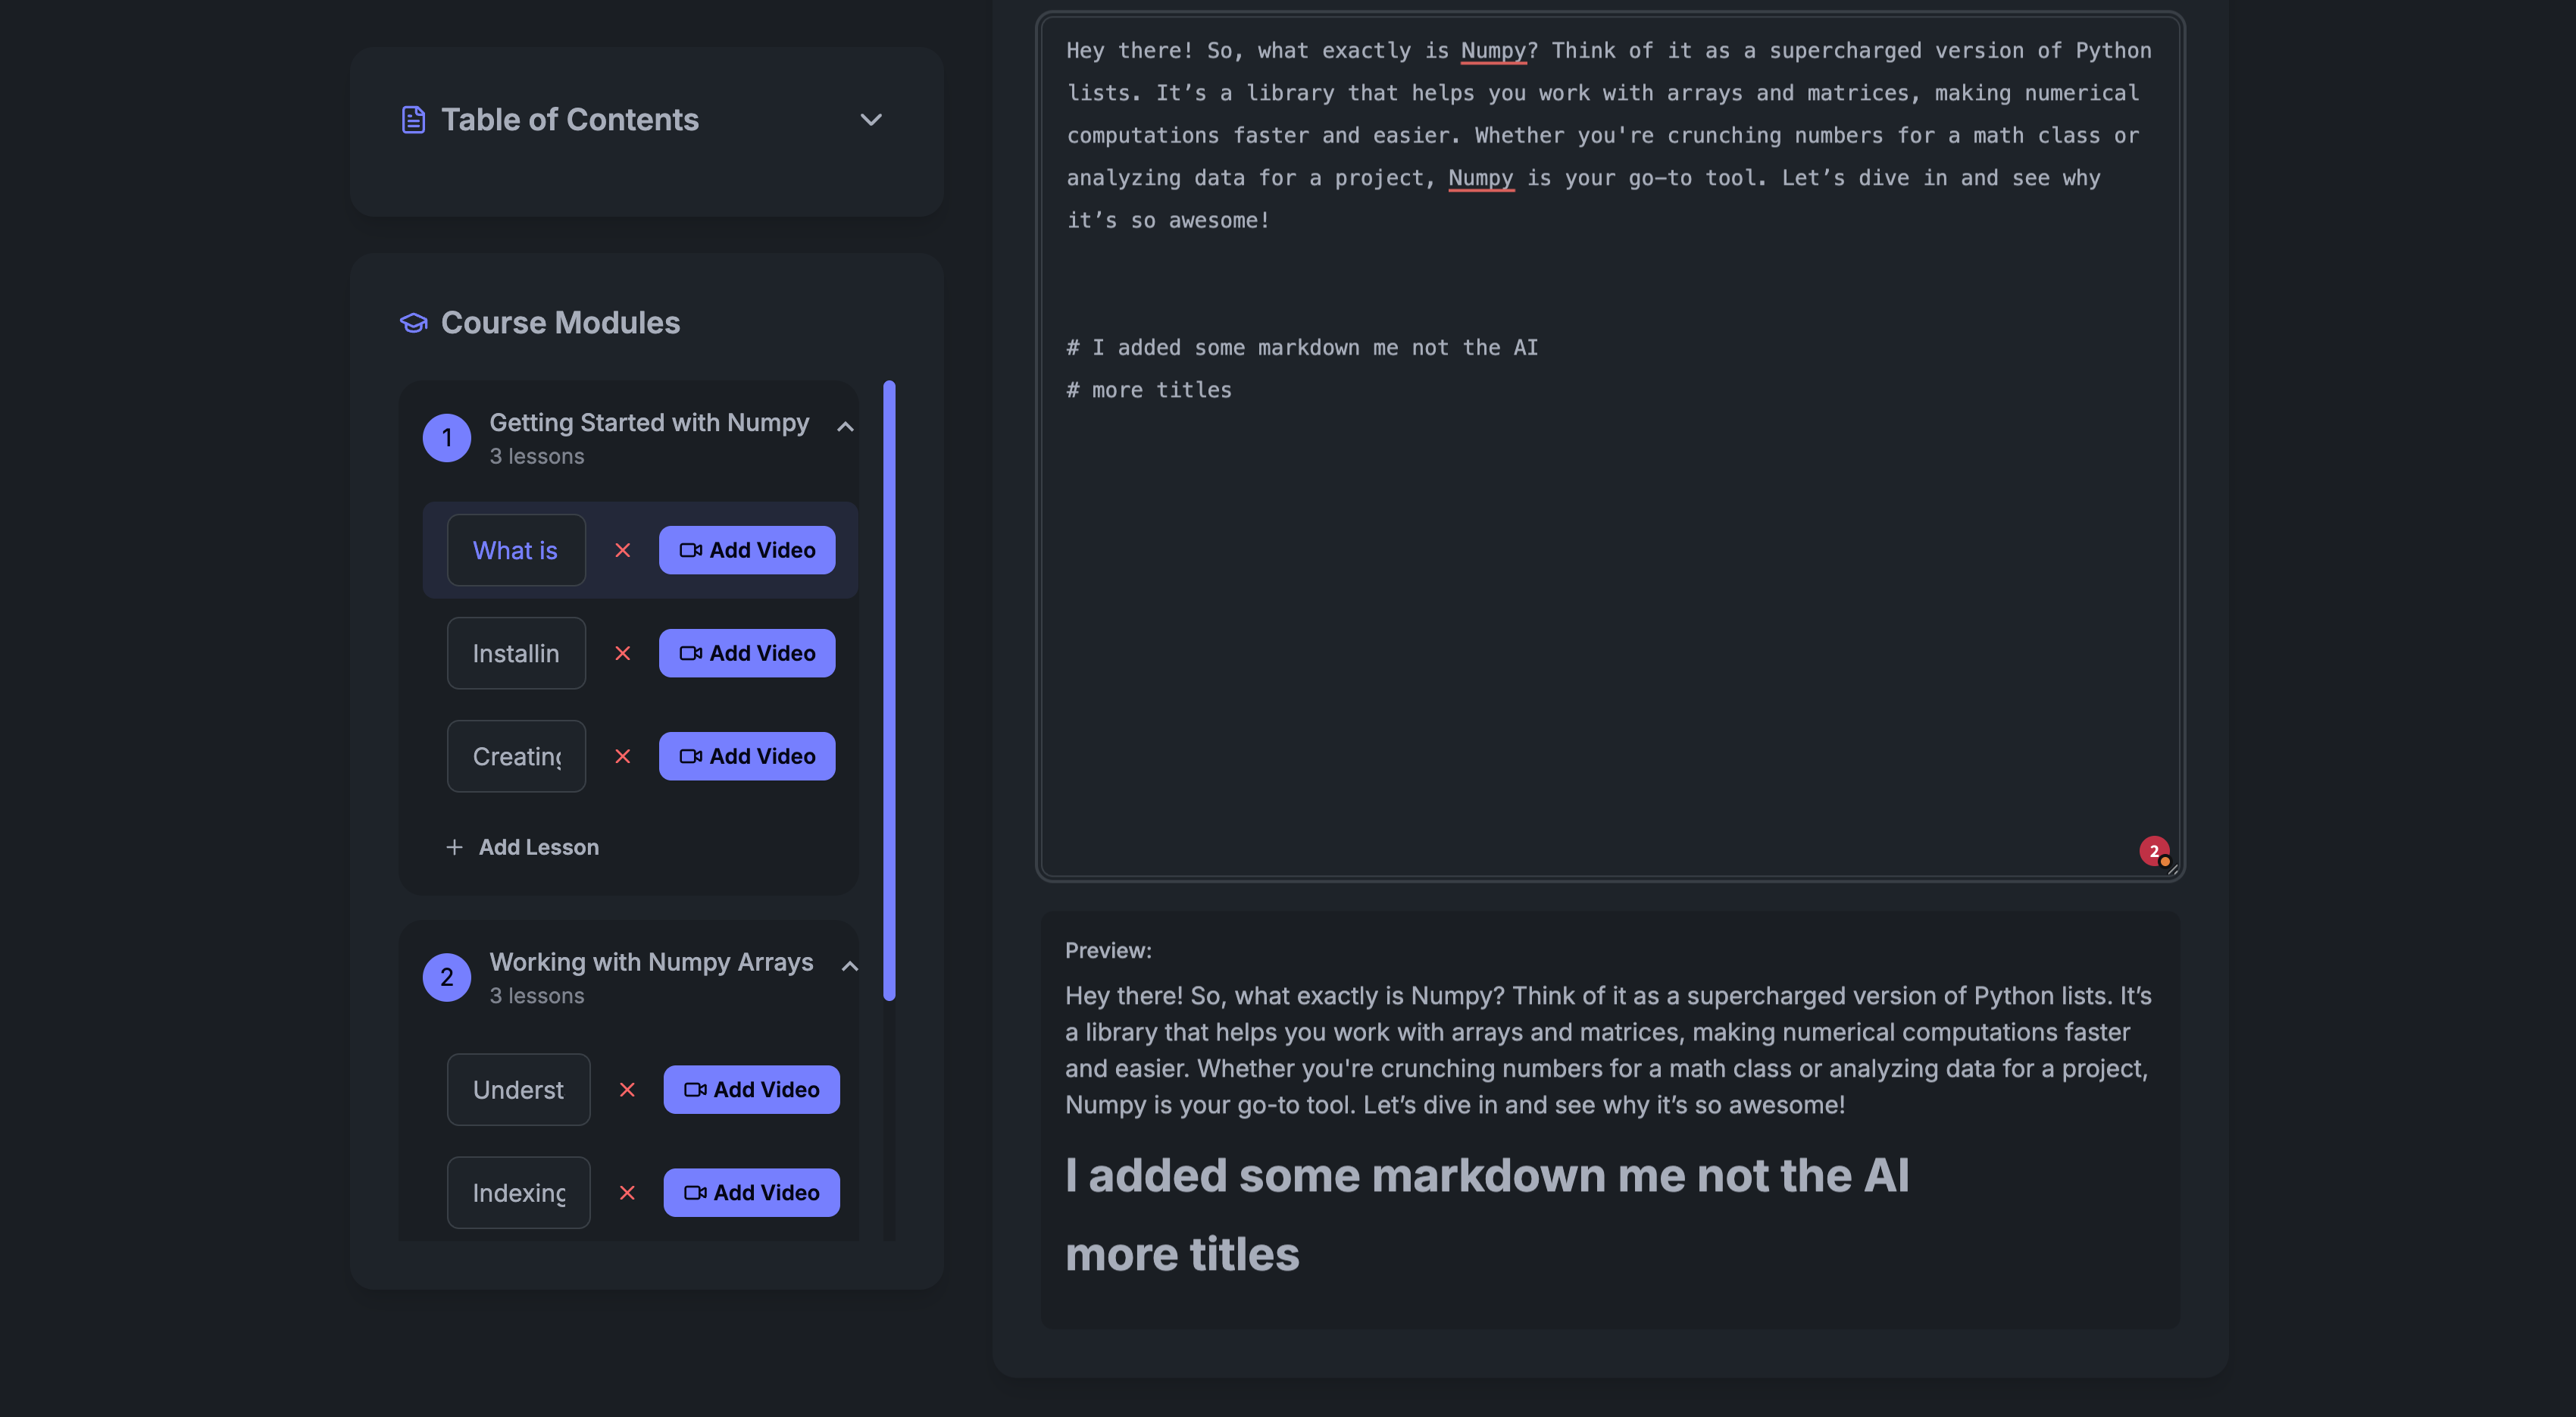Remove the 'Indexing' lesson via red X
Image resolution: width=2576 pixels, height=1417 pixels.
[627, 1192]
